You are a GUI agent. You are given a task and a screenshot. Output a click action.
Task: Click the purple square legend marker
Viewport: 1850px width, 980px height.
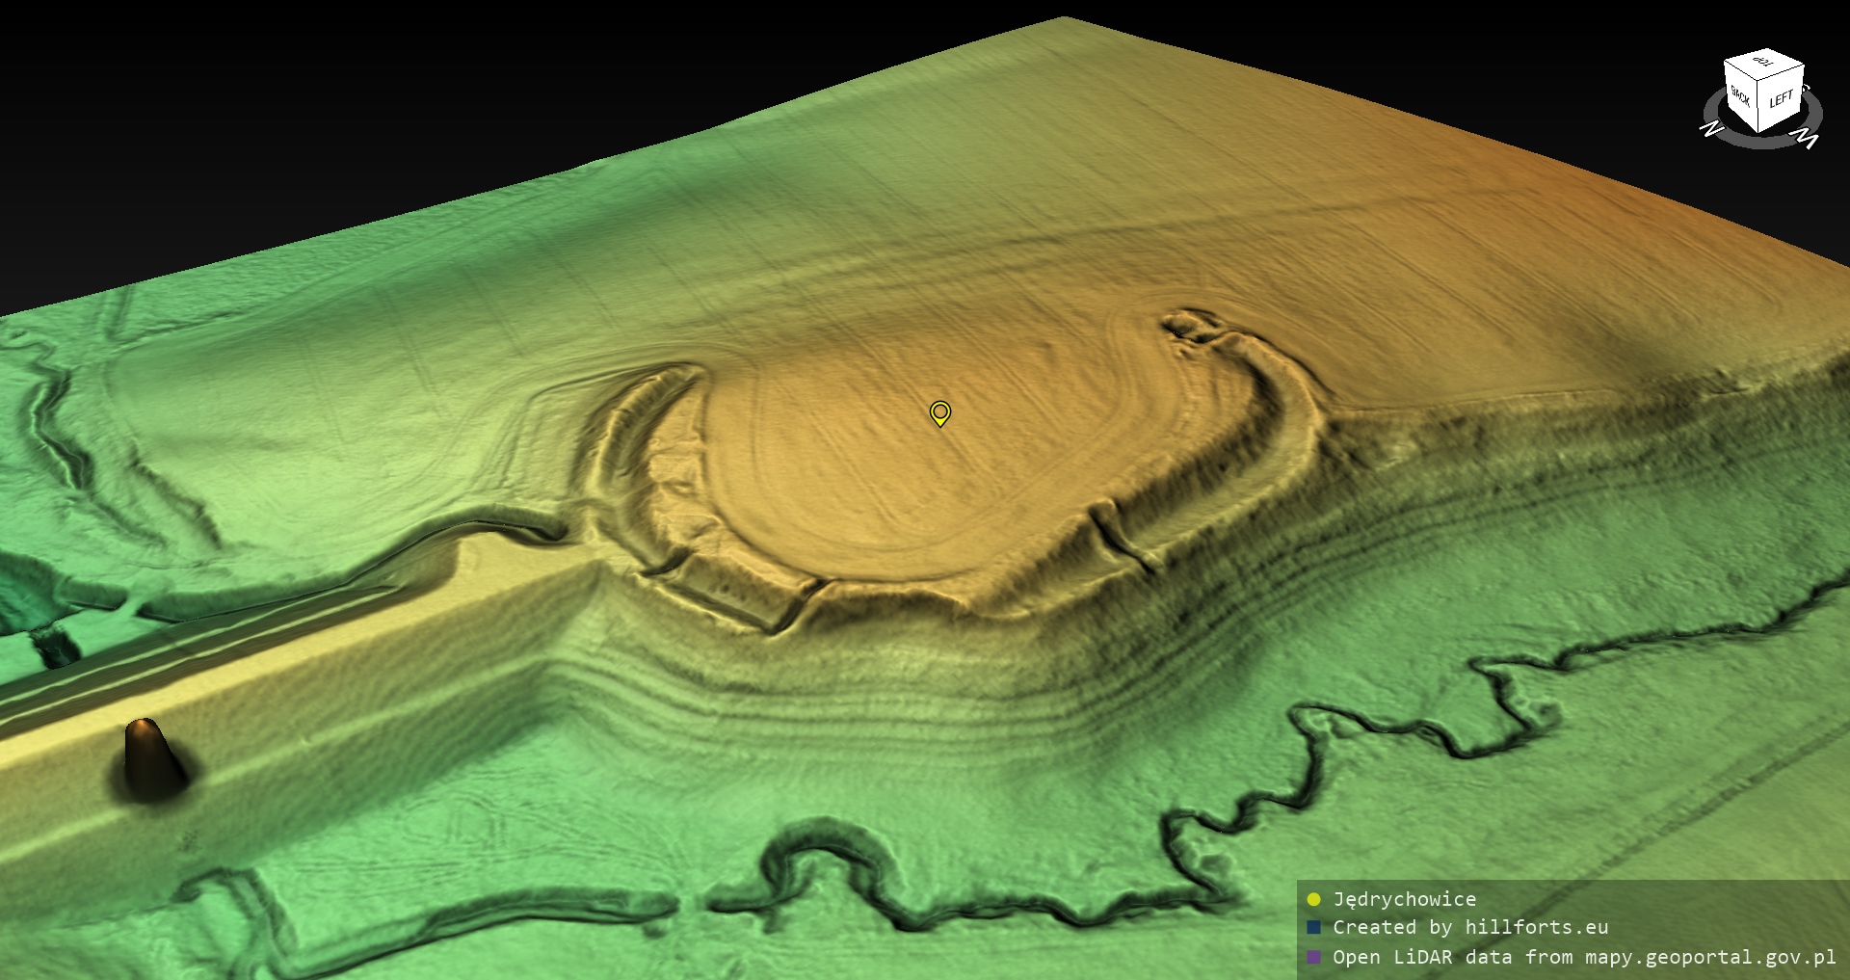point(1313,958)
